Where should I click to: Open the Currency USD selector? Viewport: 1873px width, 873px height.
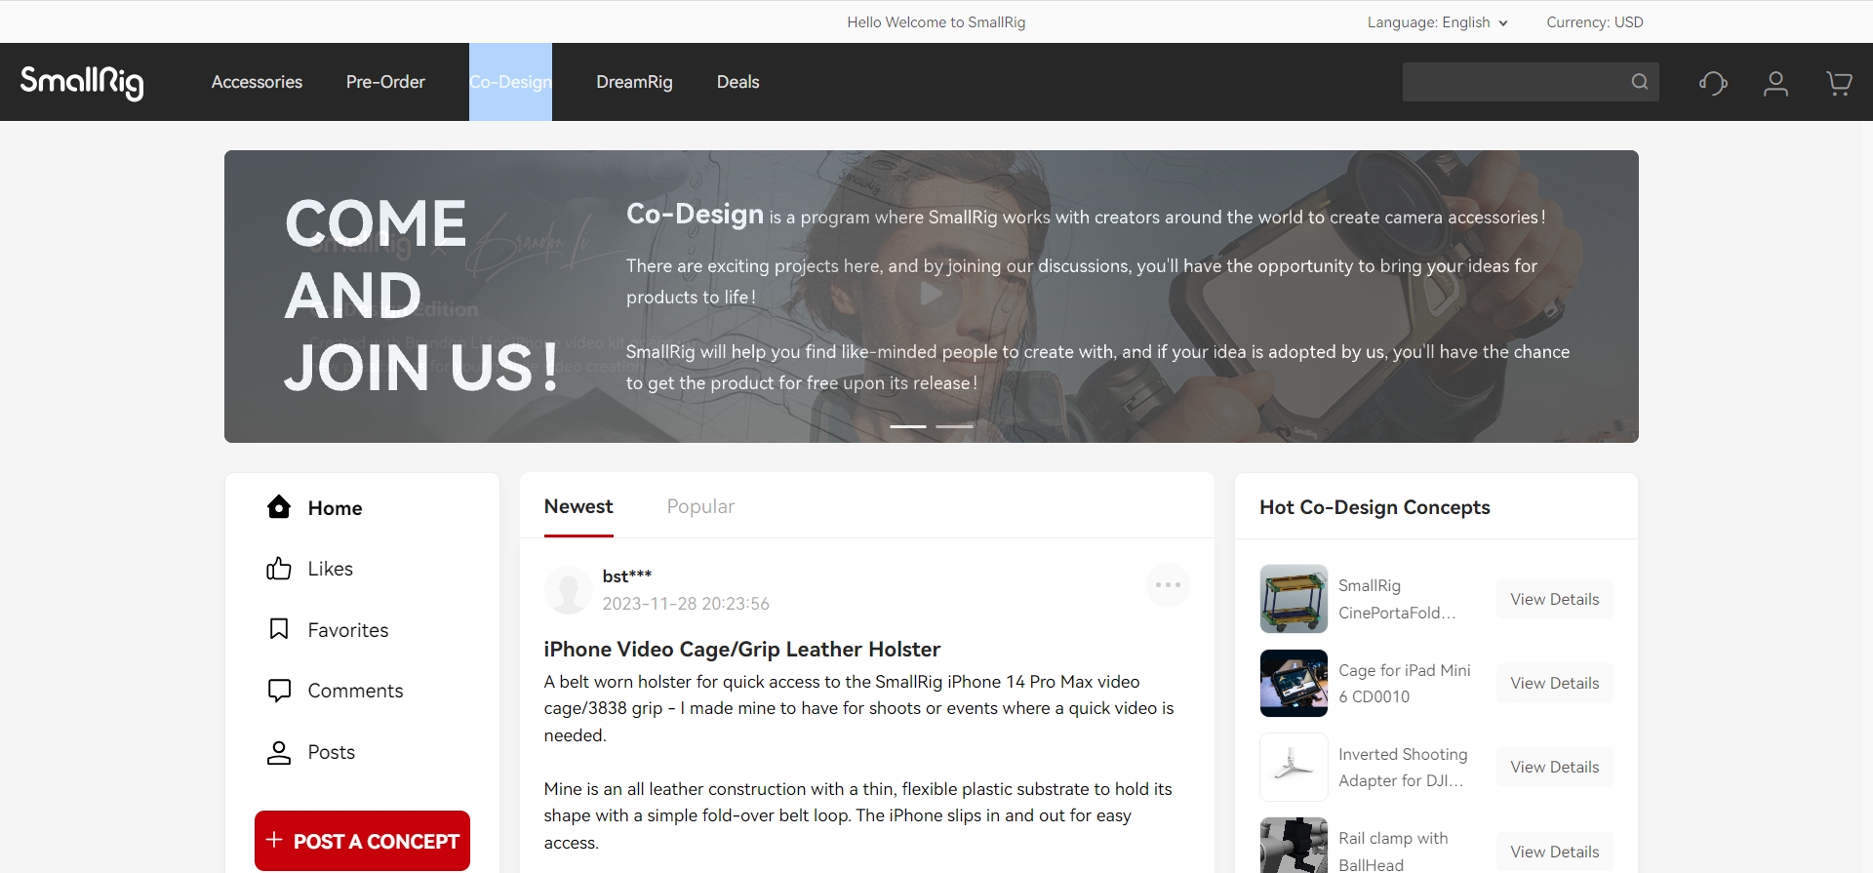click(x=1594, y=22)
